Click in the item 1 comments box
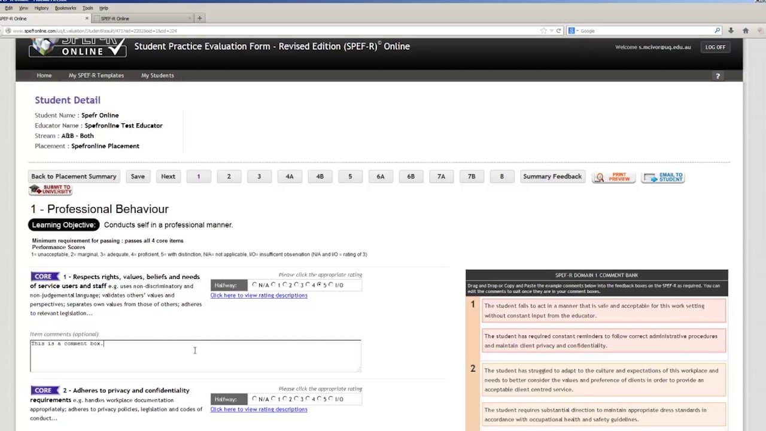Screen dimensions: 766x431 point(196,356)
